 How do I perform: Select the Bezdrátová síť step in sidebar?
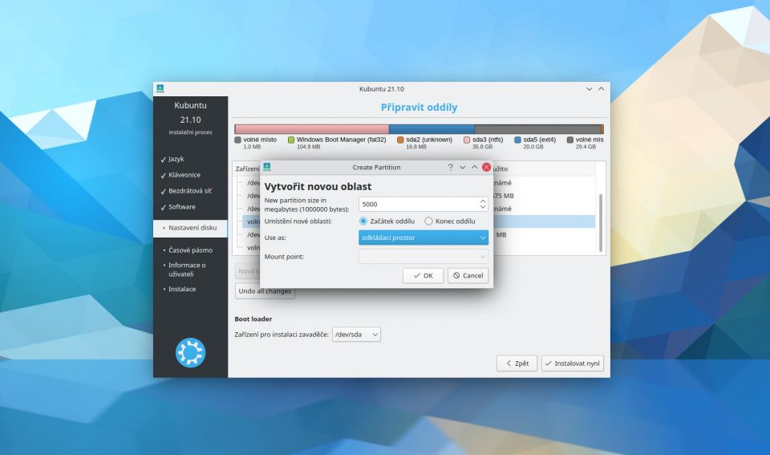point(190,191)
